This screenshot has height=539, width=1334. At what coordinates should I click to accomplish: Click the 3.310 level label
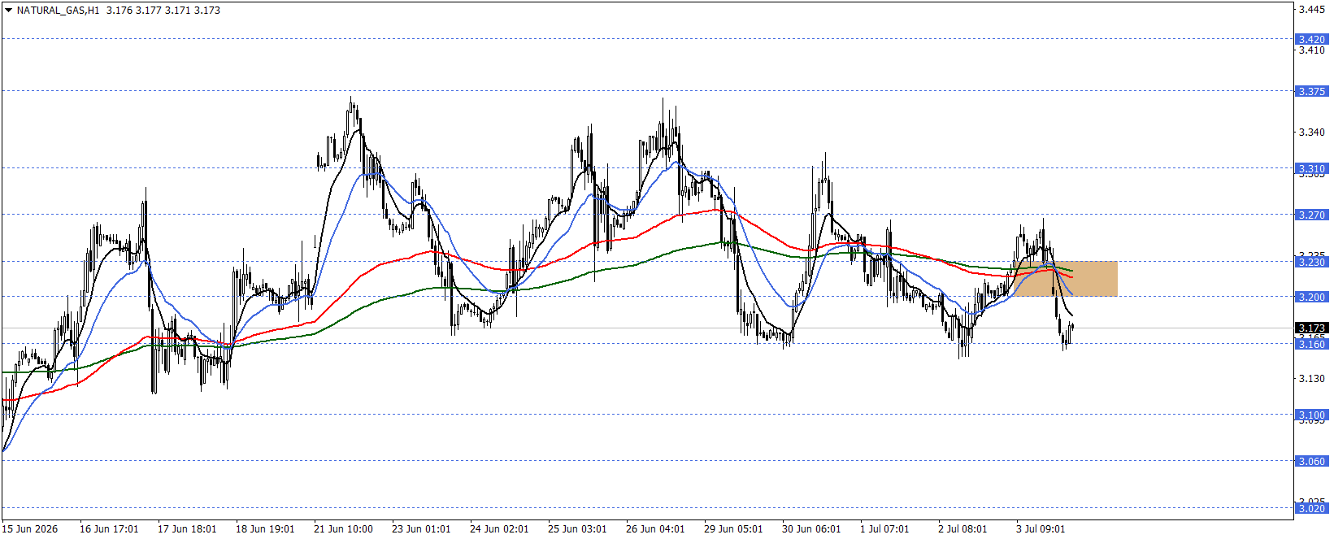1311,169
